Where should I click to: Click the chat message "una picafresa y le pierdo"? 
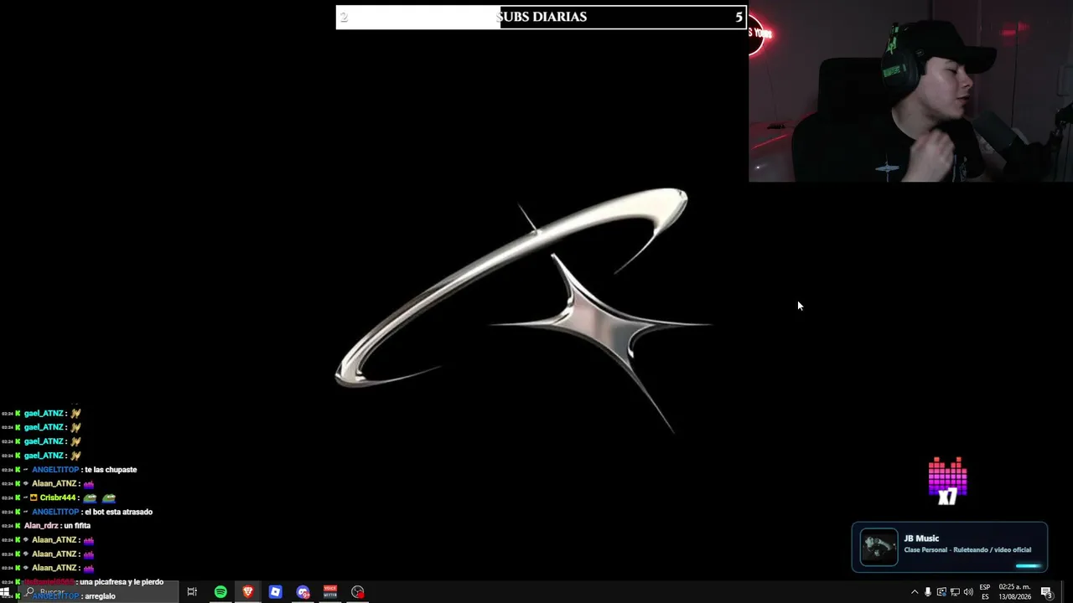[122, 582]
